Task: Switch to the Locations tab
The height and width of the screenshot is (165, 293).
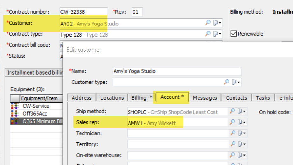Action: 112,98
